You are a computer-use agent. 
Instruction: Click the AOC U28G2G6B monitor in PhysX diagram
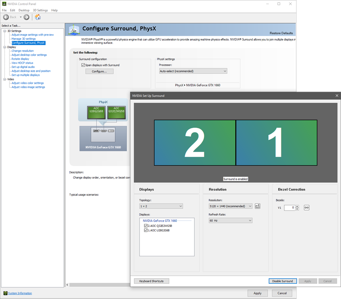(96, 112)
